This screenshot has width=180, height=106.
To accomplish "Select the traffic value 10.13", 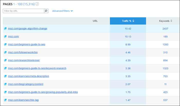I will click(128, 37).
